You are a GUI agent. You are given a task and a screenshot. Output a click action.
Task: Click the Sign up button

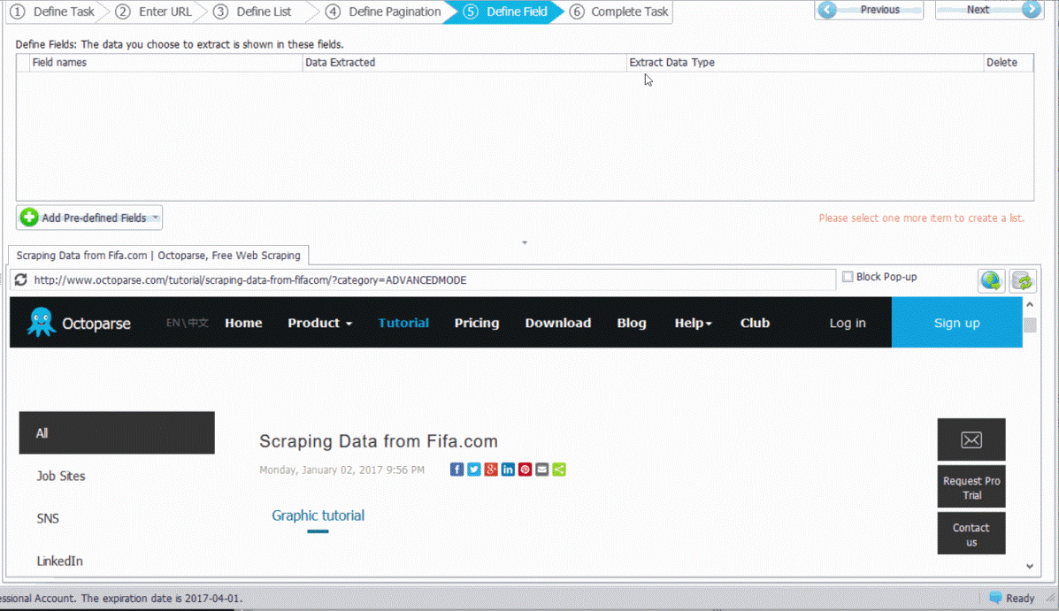[957, 323]
